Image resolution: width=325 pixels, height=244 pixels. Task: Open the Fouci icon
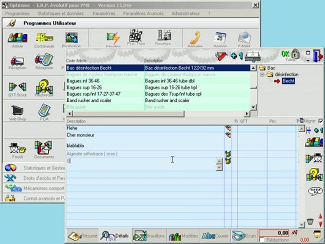(x=18, y=148)
